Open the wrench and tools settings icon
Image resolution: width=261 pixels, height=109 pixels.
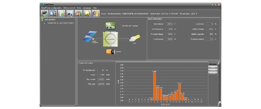click(x=53, y=14)
